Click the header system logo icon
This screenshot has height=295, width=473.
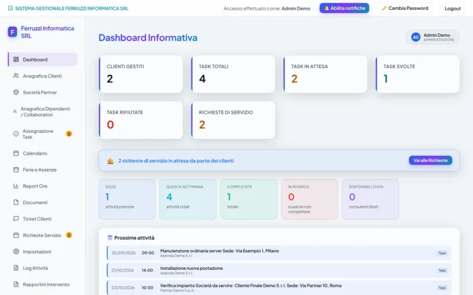click(10, 9)
